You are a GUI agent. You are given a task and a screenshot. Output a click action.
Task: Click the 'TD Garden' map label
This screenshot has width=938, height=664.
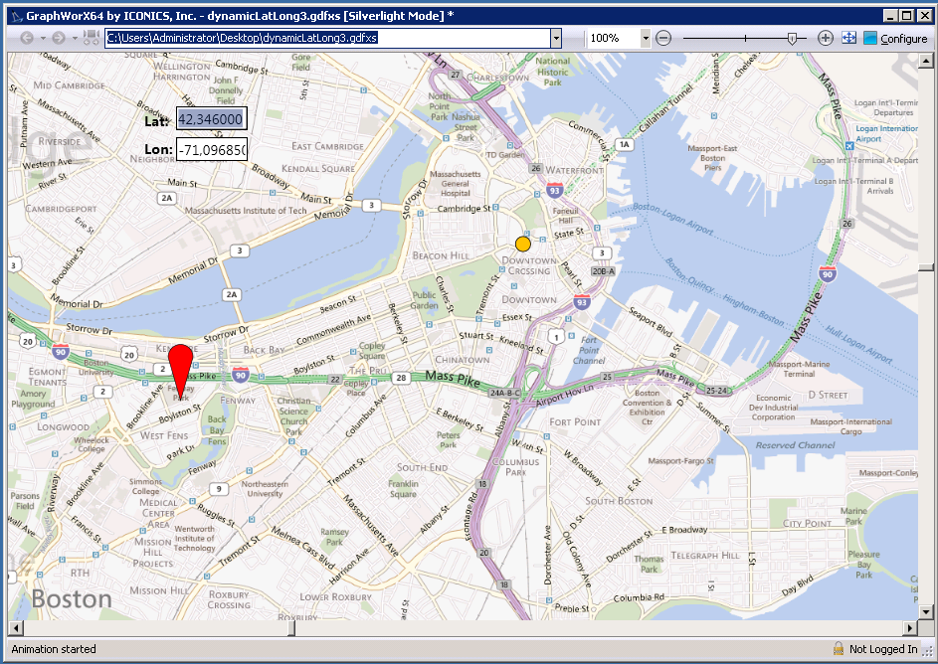505,154
